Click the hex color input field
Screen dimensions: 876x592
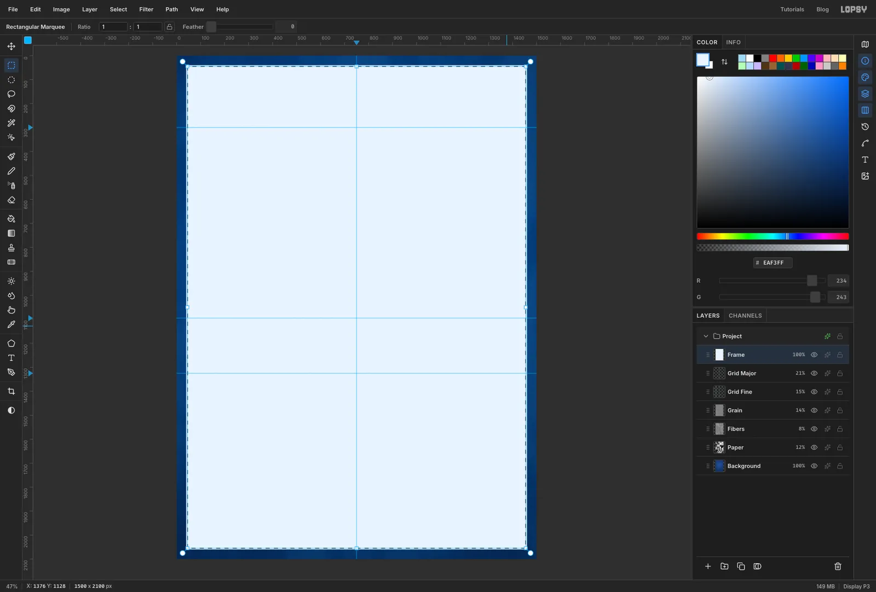pyautogui.click(x=773, y=263)
